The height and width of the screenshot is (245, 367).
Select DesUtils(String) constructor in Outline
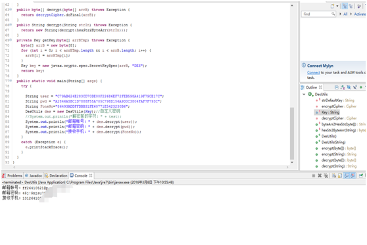pos(330,142)
